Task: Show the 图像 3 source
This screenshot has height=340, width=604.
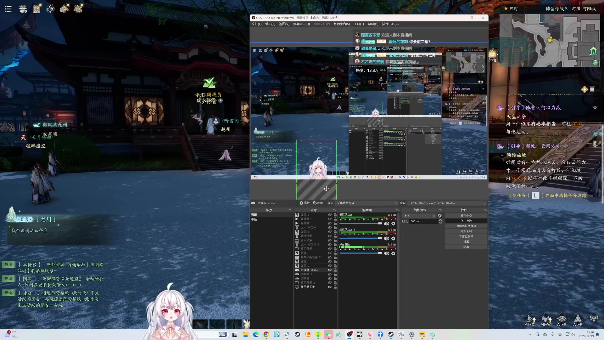Action: click(x=330, y=215)
